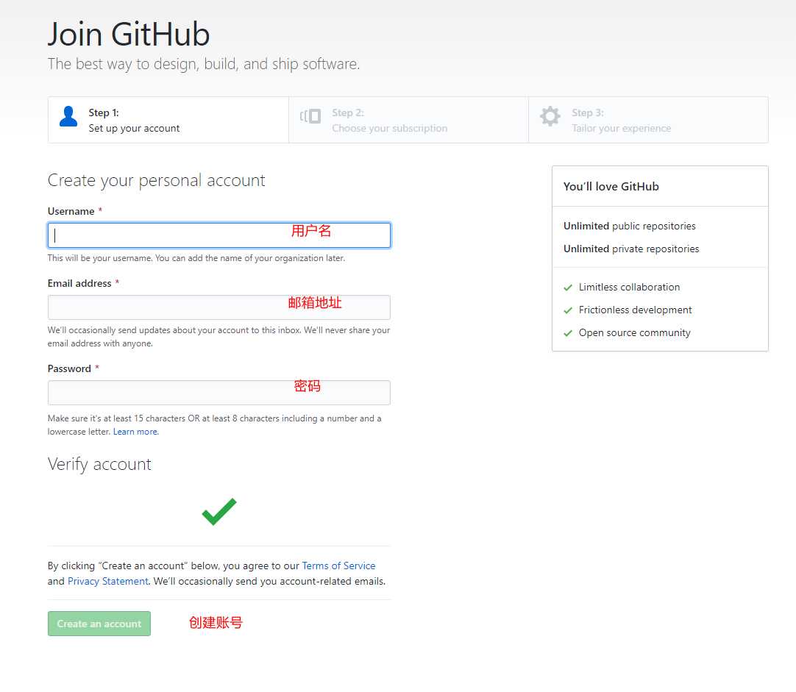This screenshot has width=796, height=692.
Task: Select Step 3 Tailor your experience tab
Action: click(648, 121)
